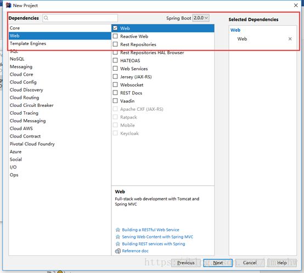Click the home icon beside Serving Web Content
The width and height of the screenshot is (304, 273).
pyautogui.click(x=117, y=237)
